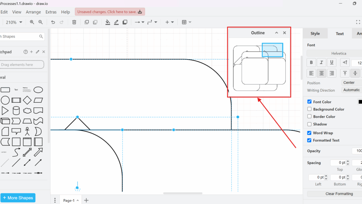Viewport: 362px width, 204px height.
Task: Open the Line Color tool
Action: pos(116,22)
